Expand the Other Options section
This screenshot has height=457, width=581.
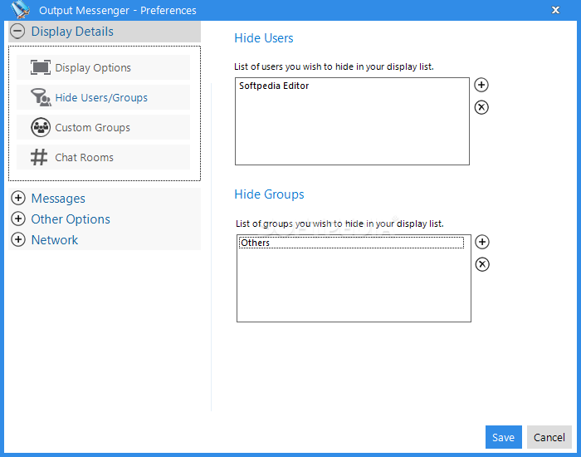(18, 219)
